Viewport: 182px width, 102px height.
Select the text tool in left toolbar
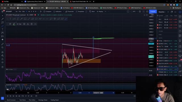(3, 29)
